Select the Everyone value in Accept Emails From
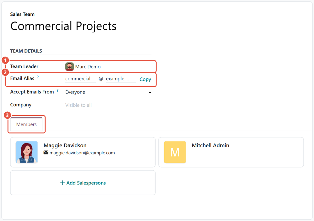 [x=75, y=92]
